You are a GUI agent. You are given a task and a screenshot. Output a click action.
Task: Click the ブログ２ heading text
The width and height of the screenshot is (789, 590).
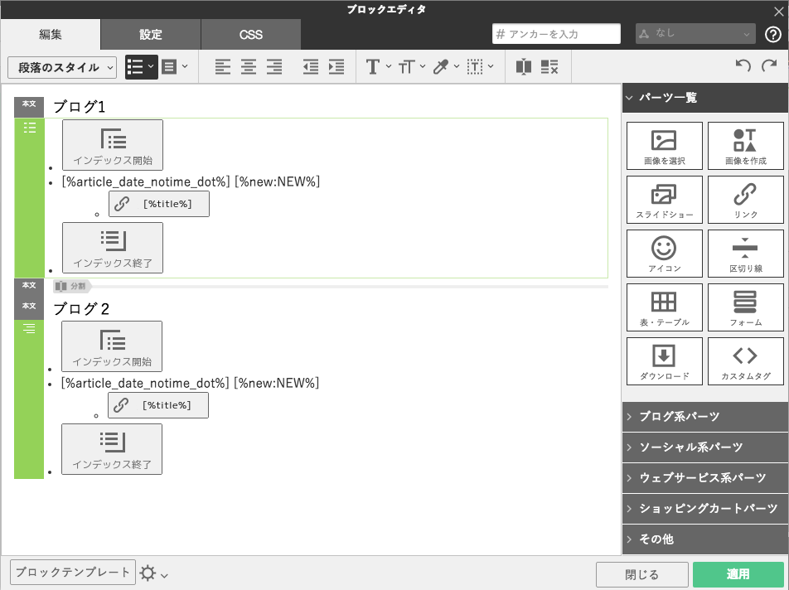(81, 308)
